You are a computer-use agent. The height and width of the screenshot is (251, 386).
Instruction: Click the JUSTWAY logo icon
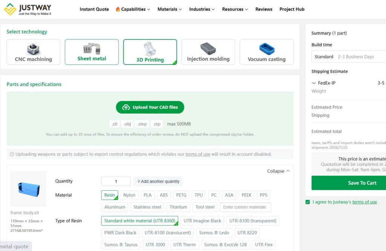pos(10,9)
